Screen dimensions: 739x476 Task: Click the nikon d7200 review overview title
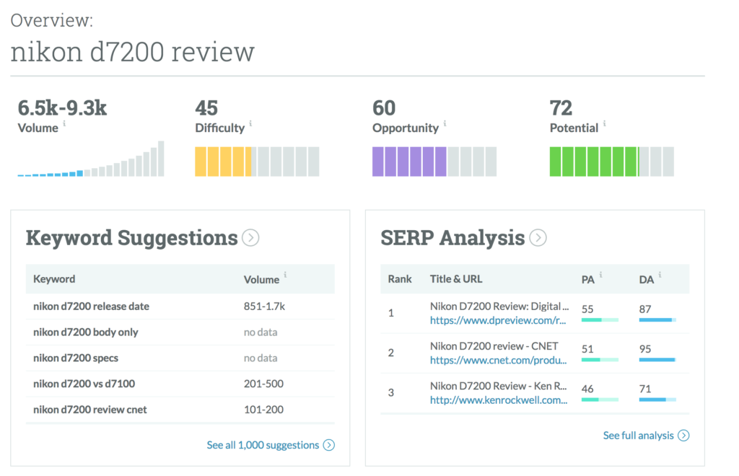coord(133,52)
